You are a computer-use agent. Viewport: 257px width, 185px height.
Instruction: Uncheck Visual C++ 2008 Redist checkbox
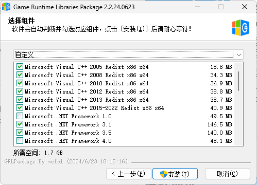pos(20,75)
